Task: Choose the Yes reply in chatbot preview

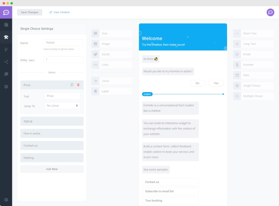Action: 216,83
